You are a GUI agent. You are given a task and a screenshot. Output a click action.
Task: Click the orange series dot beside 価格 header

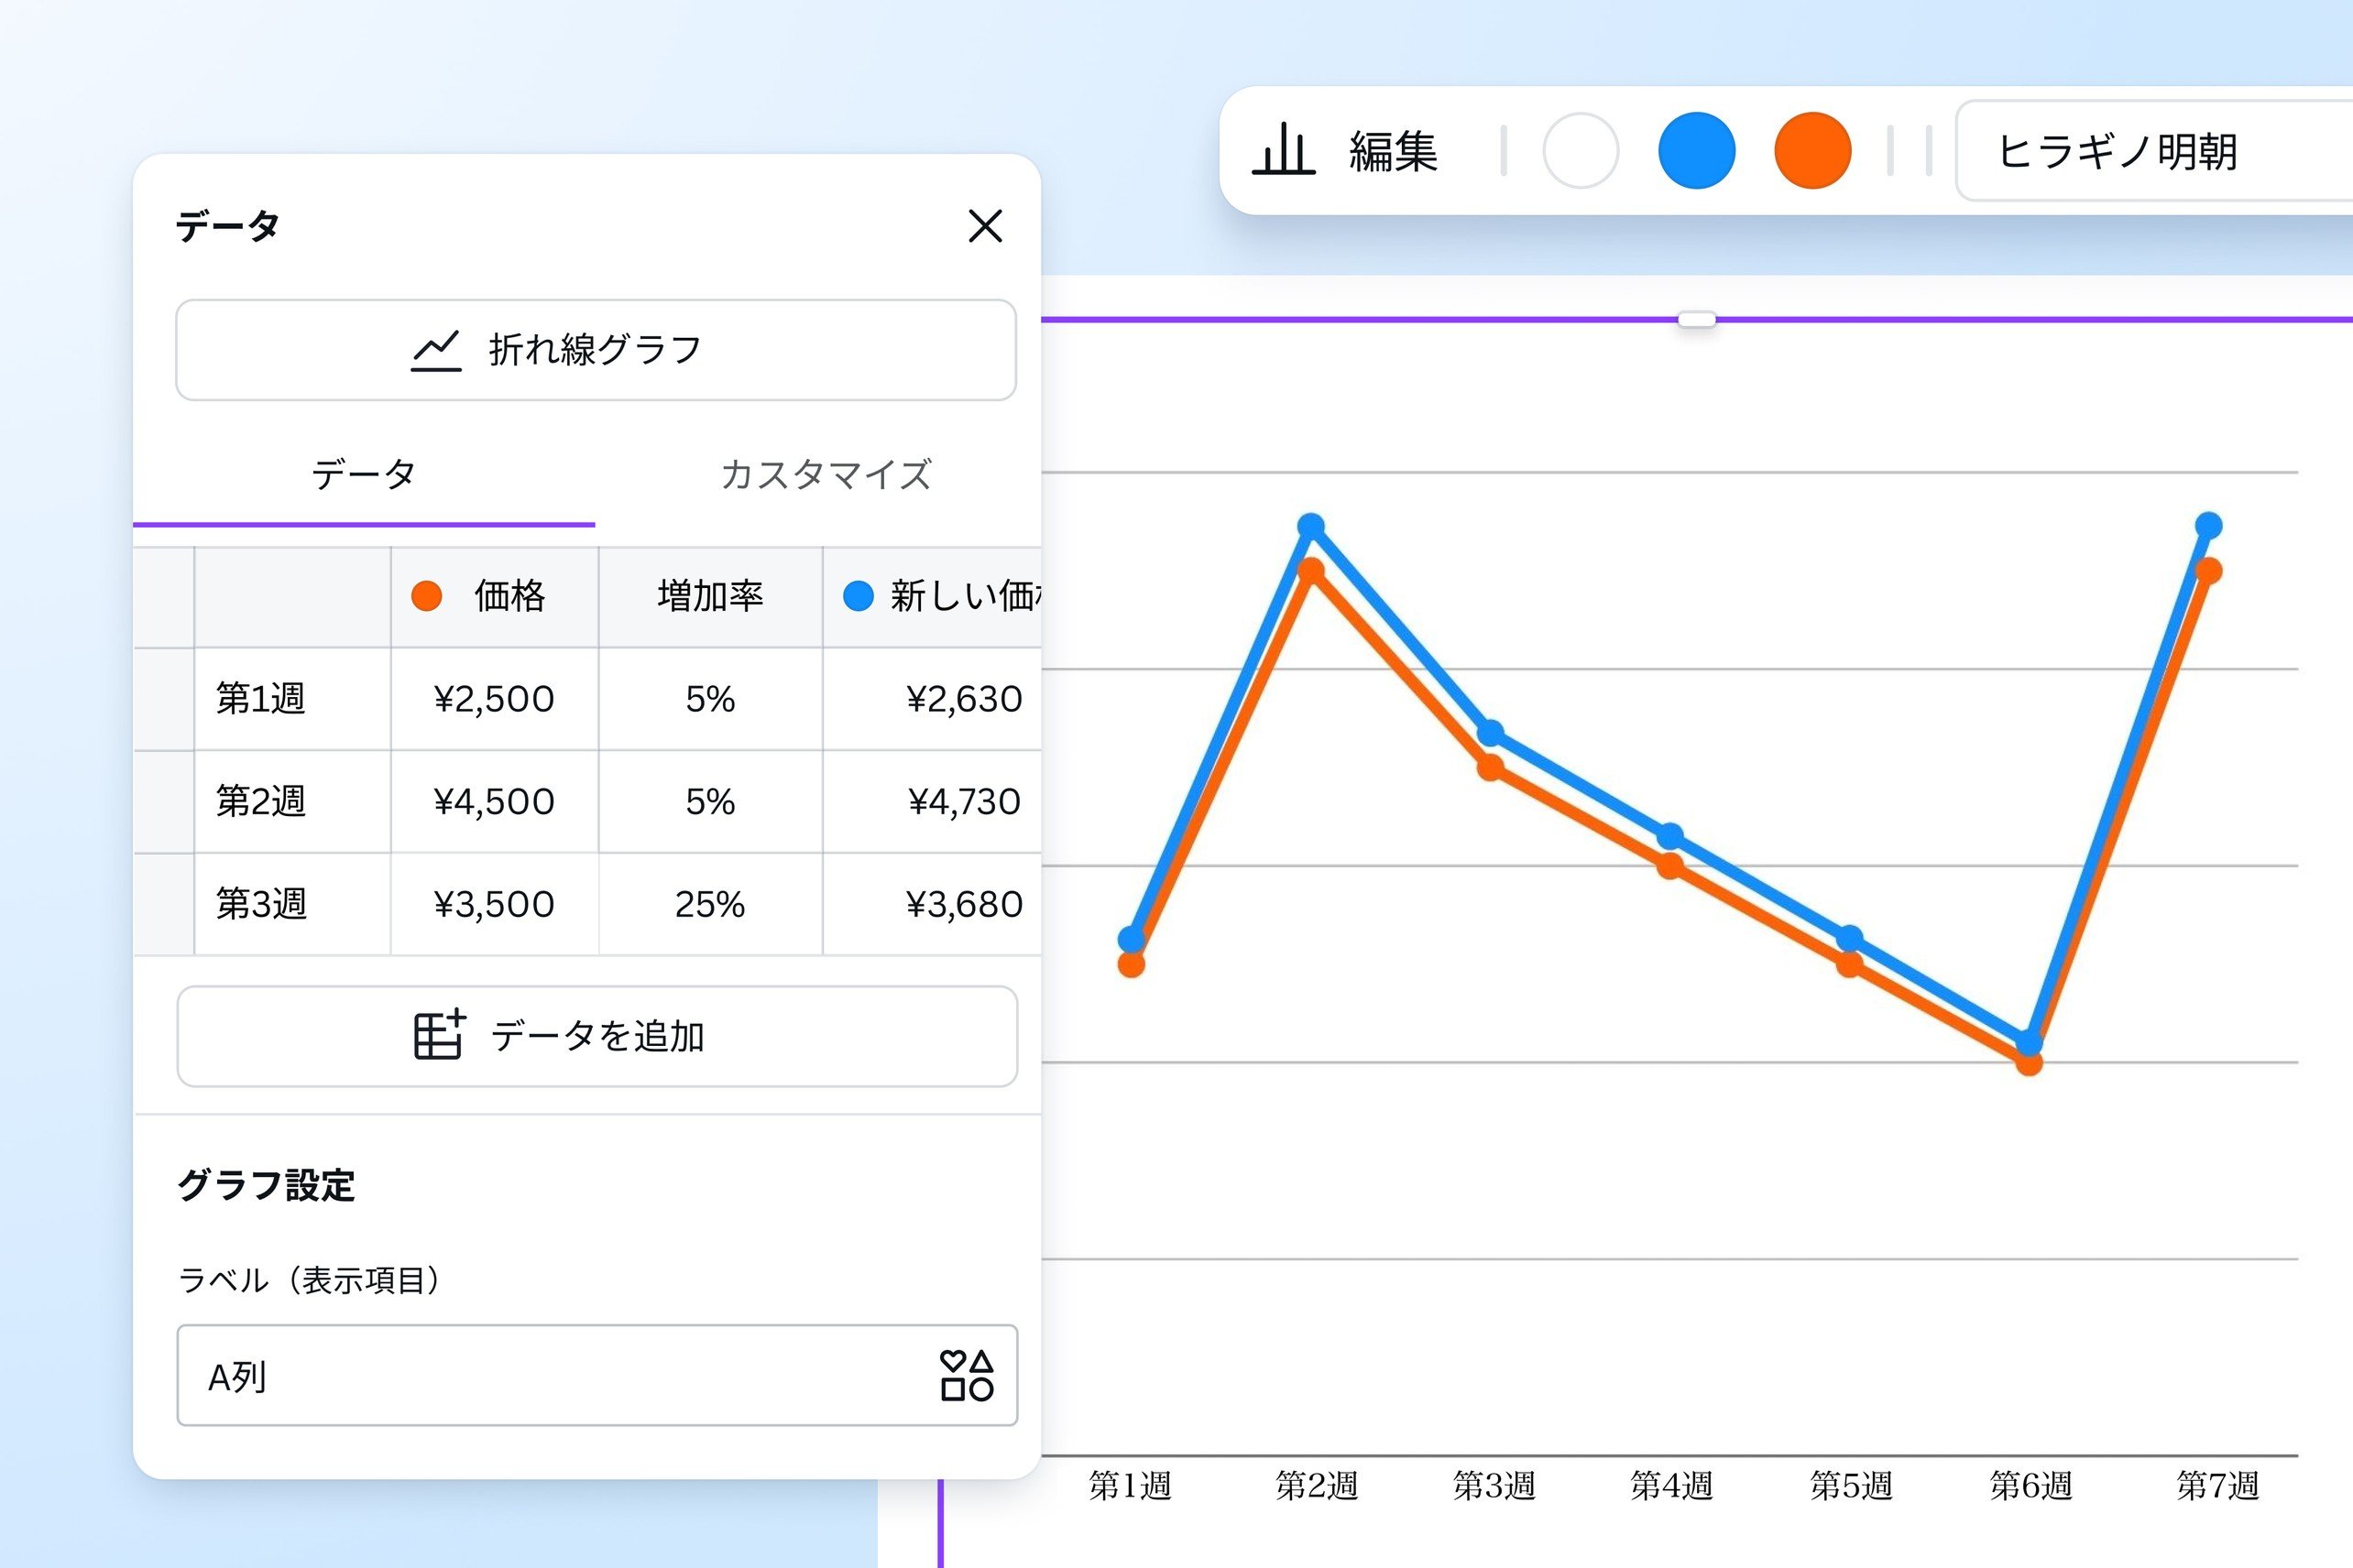point(426,596)
